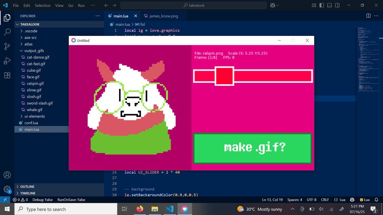Screen dimensions: 383x215
Task: Open errors and warnings count in status bar
Action: tap(21, 200)
